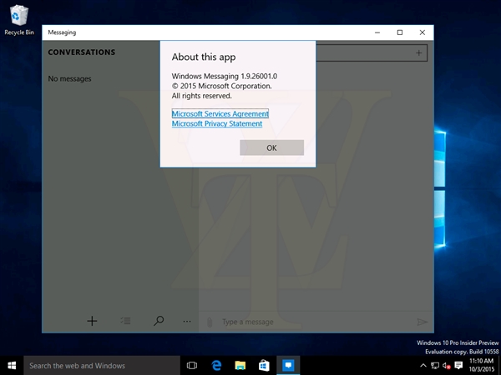Open the Windows Start menu

pos(11,365)
